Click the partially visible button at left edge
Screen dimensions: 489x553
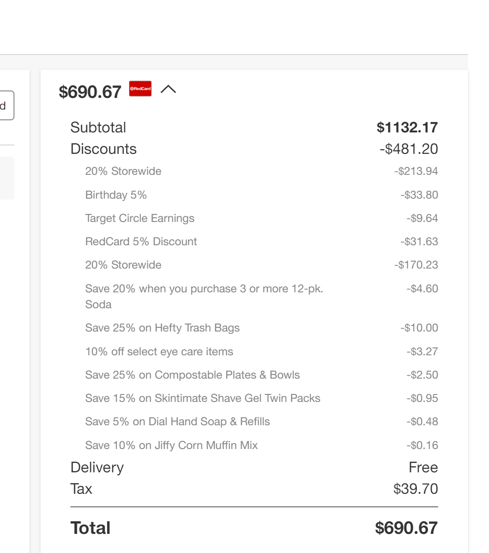(x=7, y=105)
